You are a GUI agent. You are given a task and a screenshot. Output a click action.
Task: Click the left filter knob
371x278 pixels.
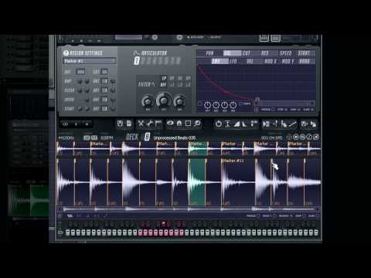pyautogui.click(x=148, y=101)
